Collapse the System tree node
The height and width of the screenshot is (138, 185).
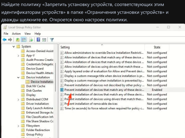click(x=14, y=46)
